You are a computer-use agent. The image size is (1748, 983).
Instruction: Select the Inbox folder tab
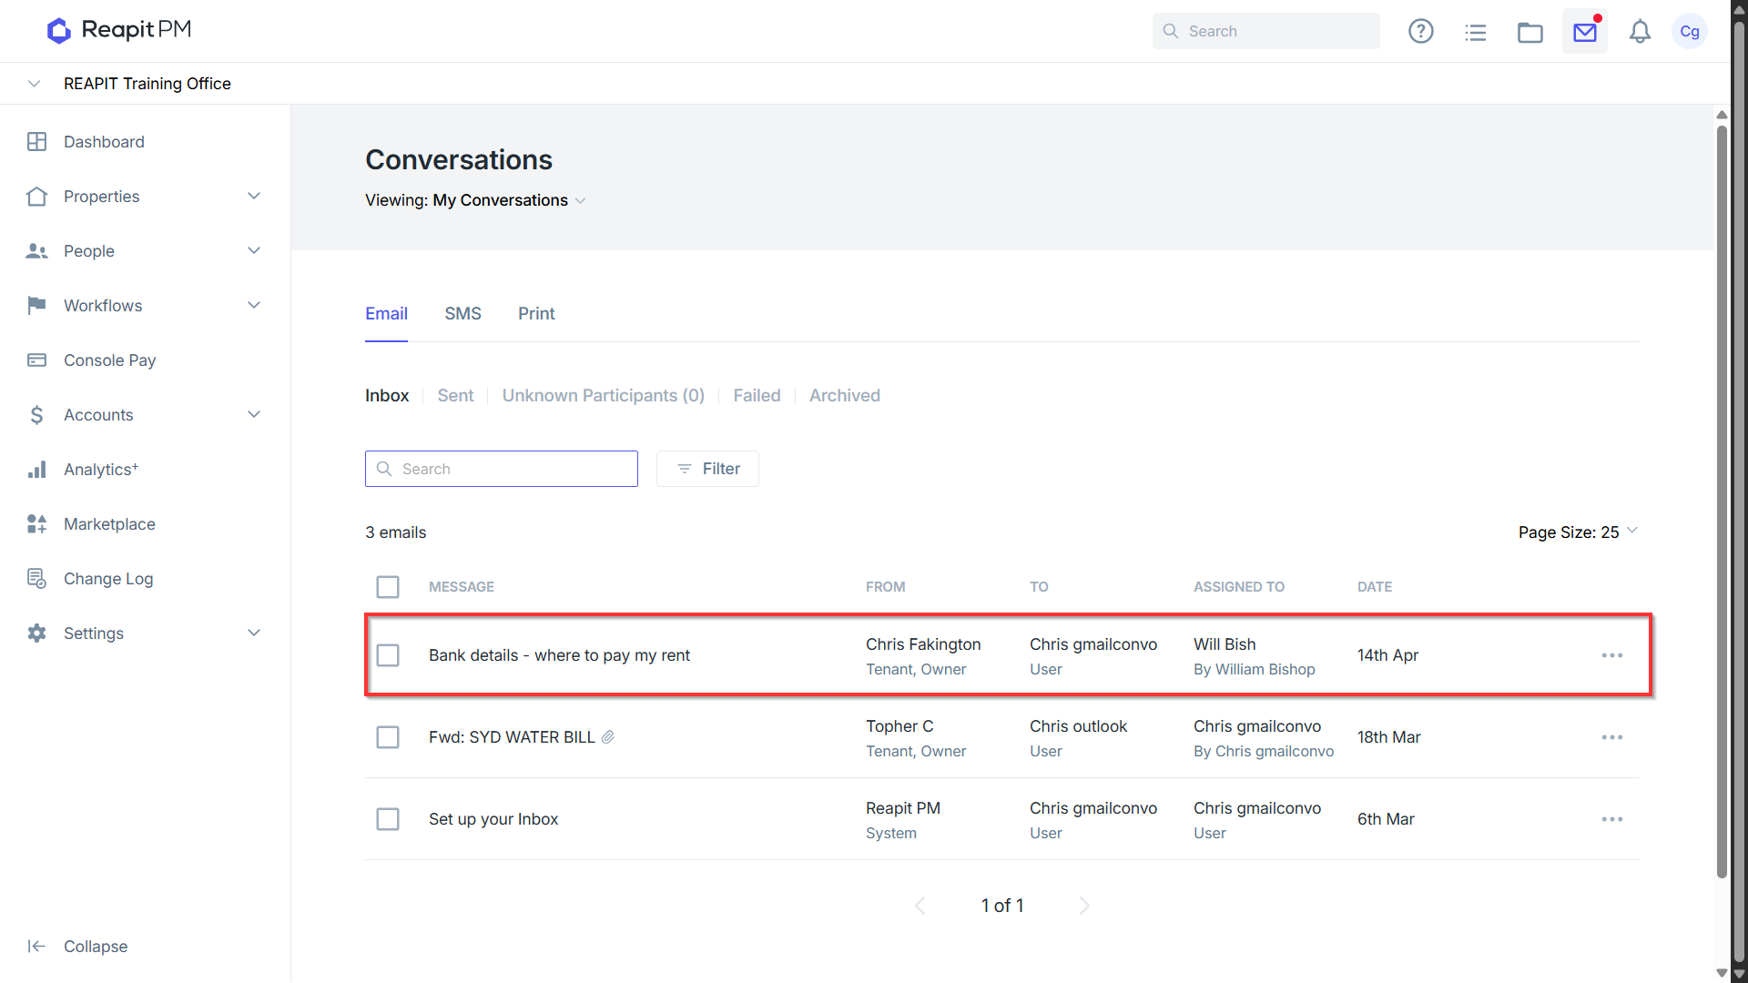tap(387, 396)
